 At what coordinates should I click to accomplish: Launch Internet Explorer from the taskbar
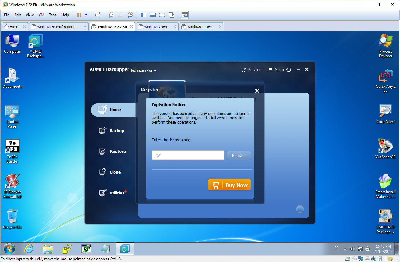click(x=29, y=249)
